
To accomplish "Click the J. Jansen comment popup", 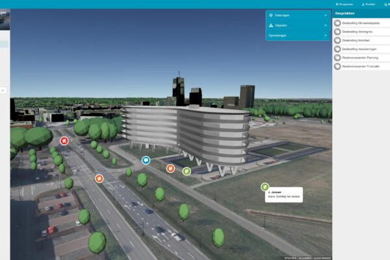I will click(283, 195).
